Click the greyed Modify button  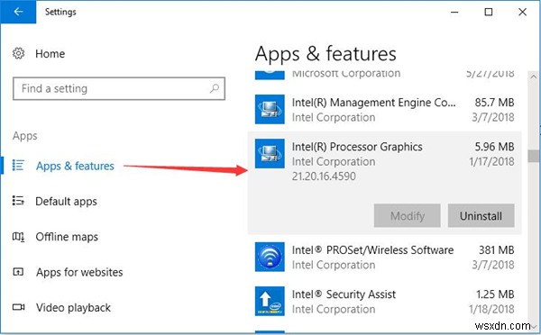pos(408,216)
